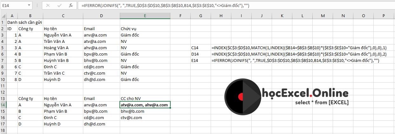This screenshot has width=395, height=134.
Task: Click cell containing bhv@b.com in row 15
Action: pyautogui.click(x=133, y=111)
